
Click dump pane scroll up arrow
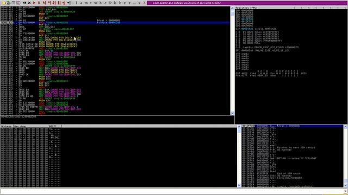[239, 127]
